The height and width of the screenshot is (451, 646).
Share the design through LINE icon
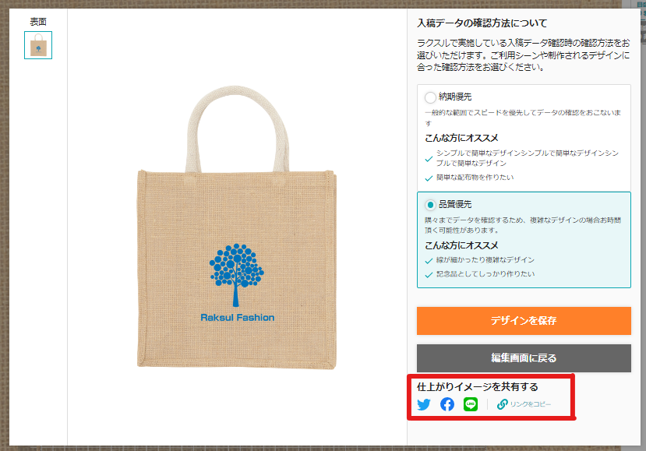pyautogui.click(x=471, y=404)
